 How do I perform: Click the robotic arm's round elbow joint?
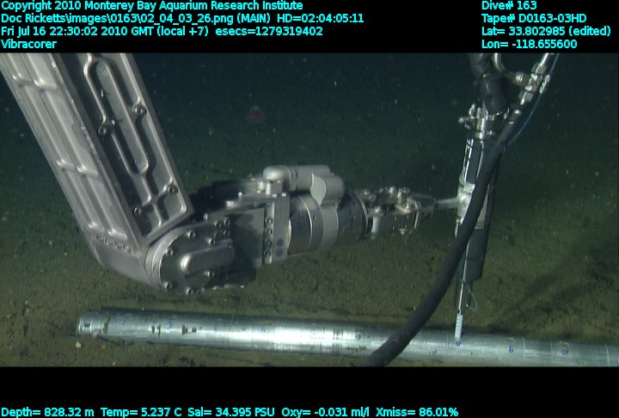click(178, 266)
